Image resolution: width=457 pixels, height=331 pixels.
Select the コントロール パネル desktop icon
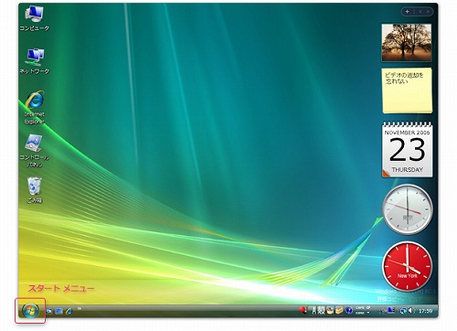[x=35, y=151]
